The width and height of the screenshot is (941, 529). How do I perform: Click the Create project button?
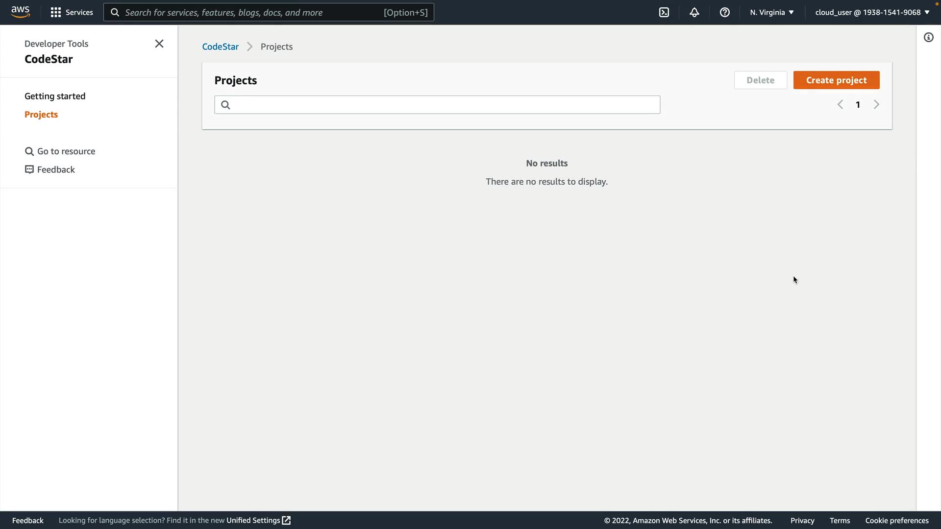click(x=836, y=80)
